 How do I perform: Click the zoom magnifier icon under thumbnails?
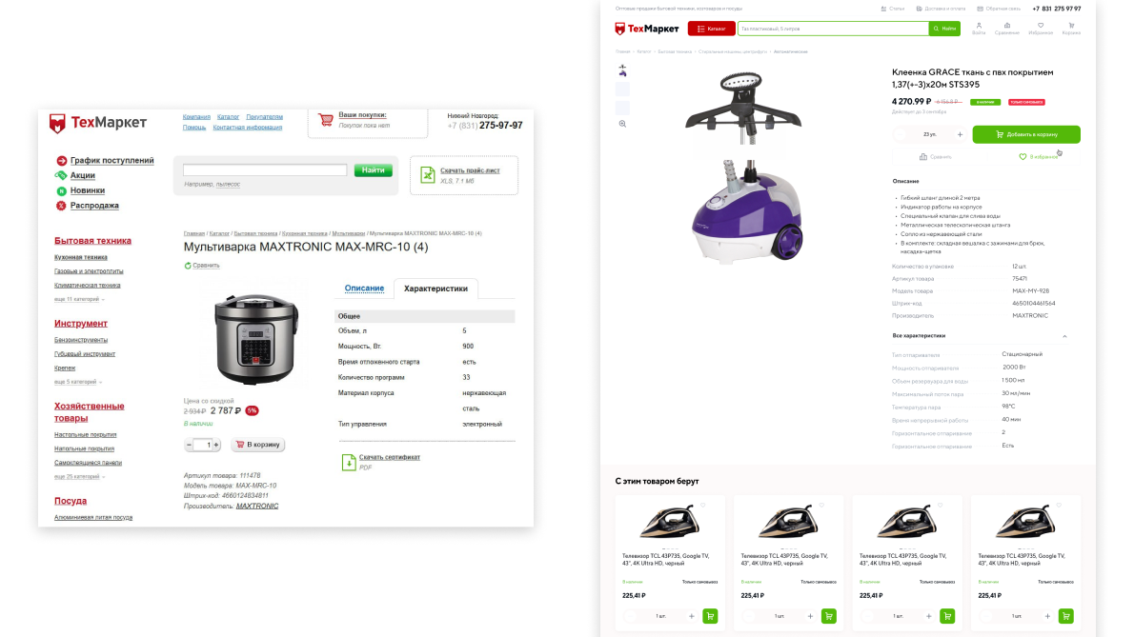click(622, 124)
